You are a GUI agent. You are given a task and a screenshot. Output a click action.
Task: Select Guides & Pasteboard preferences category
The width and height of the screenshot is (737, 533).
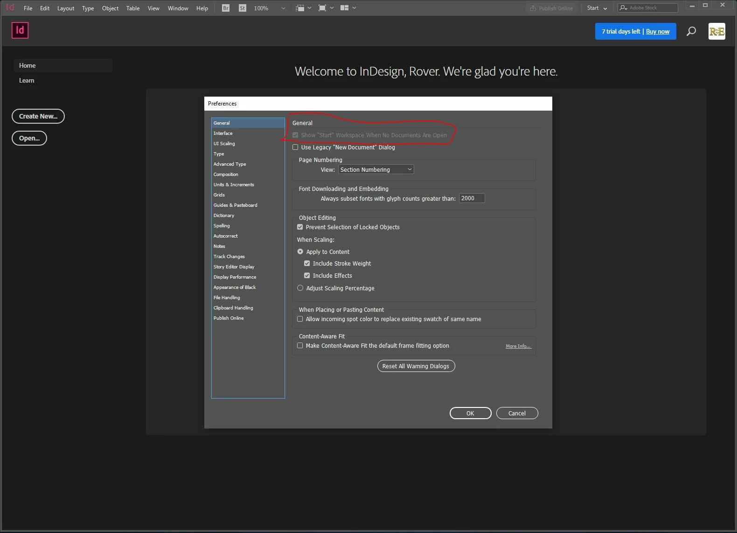coord(248,205)
